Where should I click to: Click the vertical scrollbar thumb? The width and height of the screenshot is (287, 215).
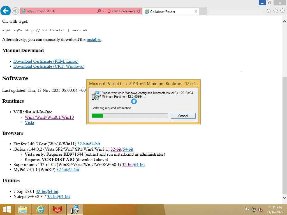[284, 135]
